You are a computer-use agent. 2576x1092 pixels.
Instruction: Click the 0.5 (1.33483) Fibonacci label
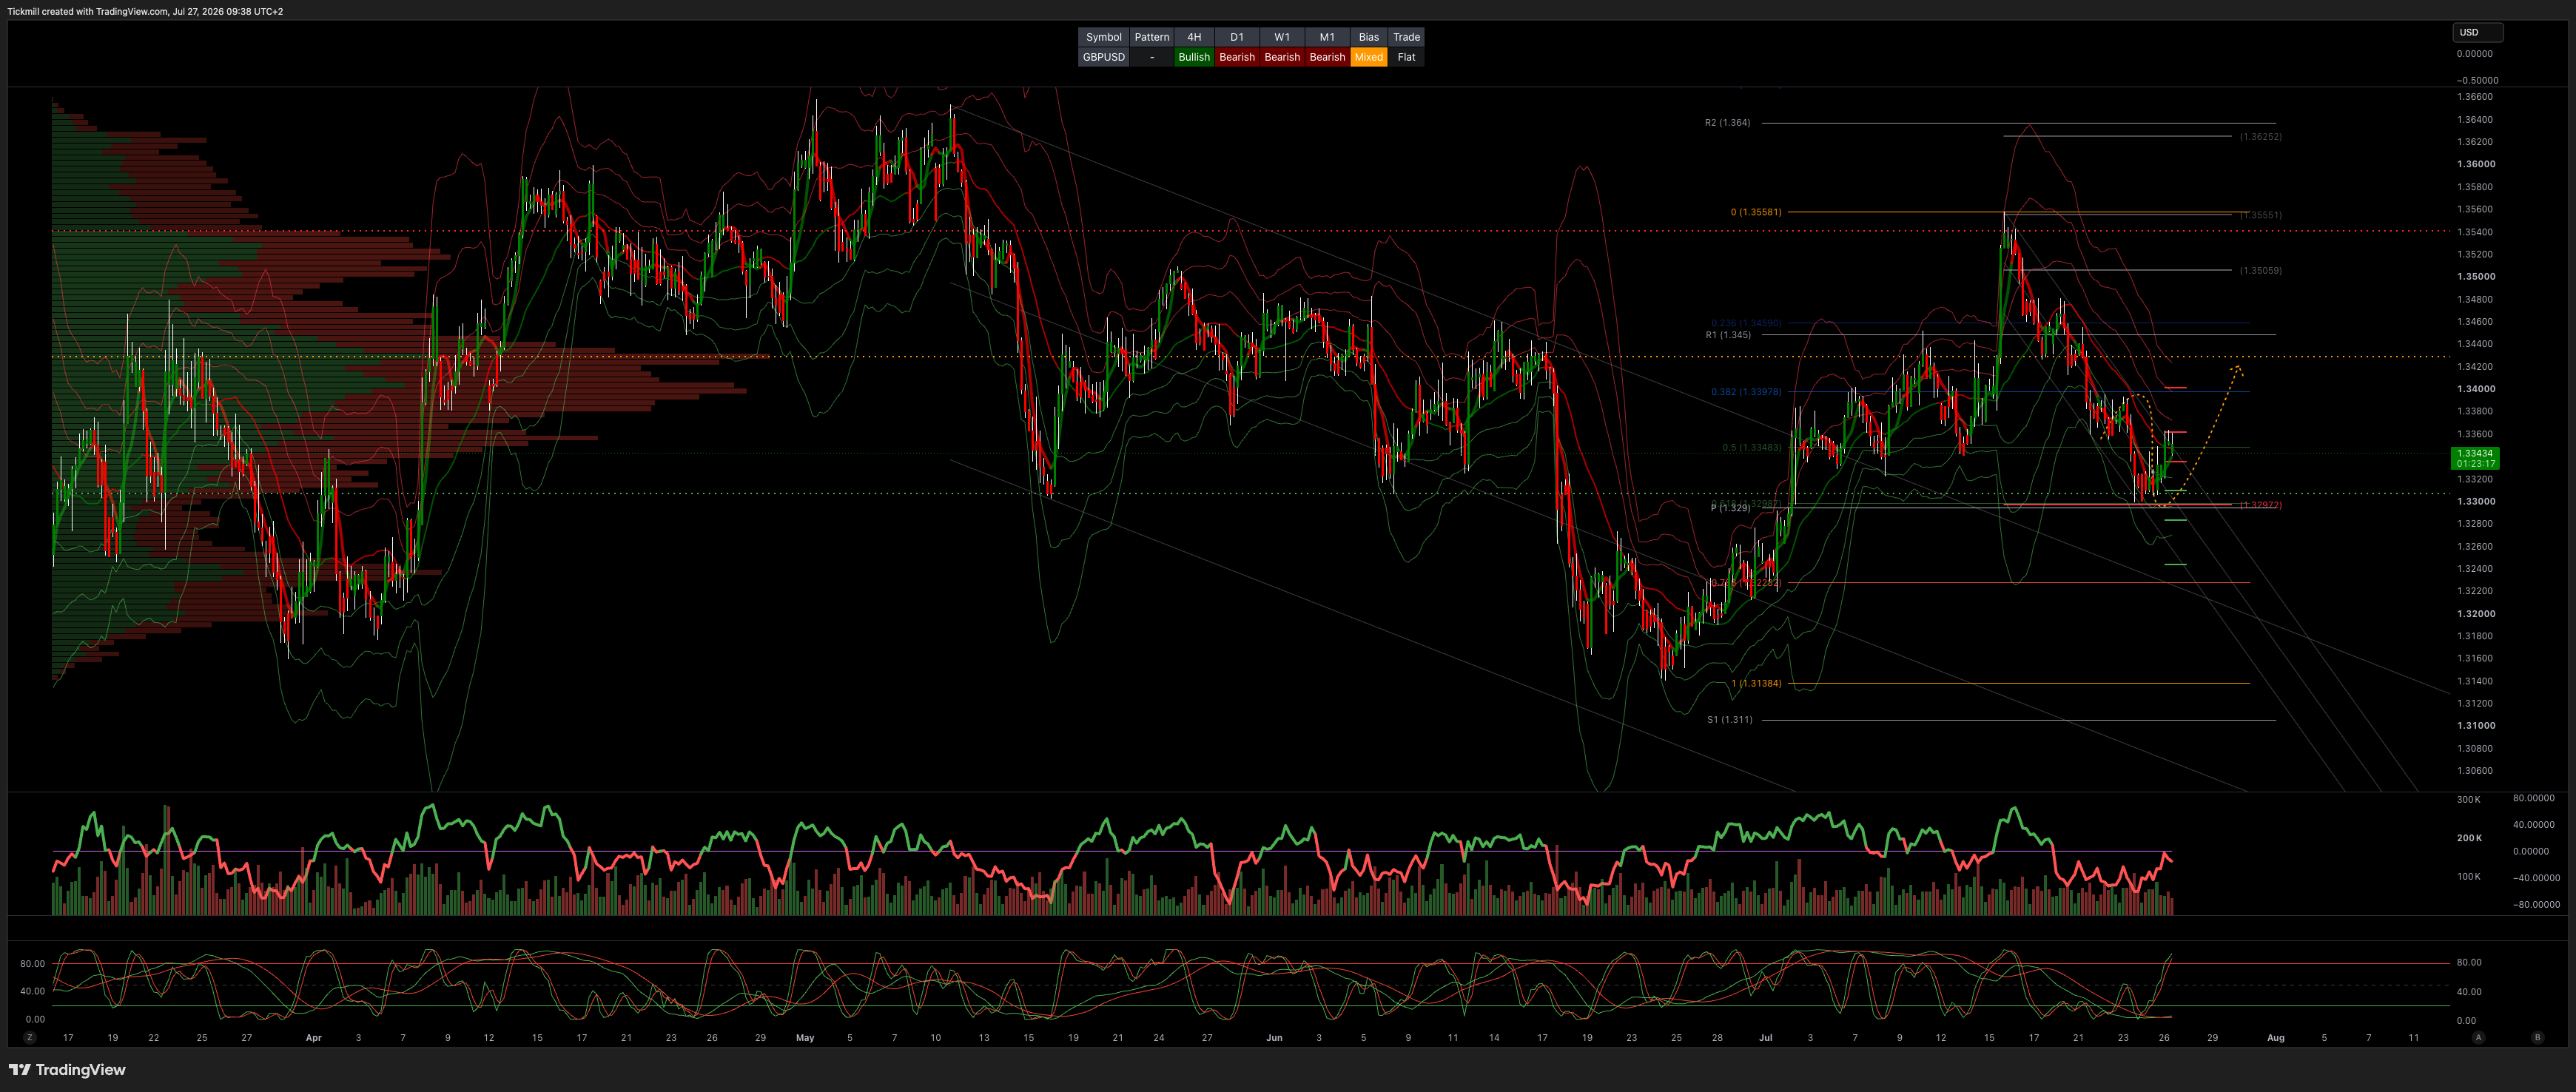1752,448
